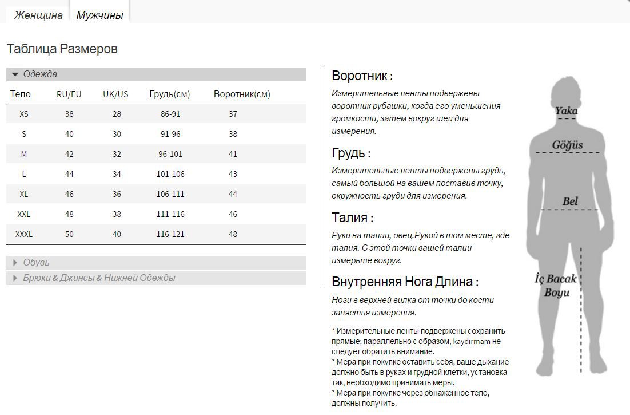Click the RU/EU column header
The image size is (630, 415).
pyautogui.click(x=69, y=94)
